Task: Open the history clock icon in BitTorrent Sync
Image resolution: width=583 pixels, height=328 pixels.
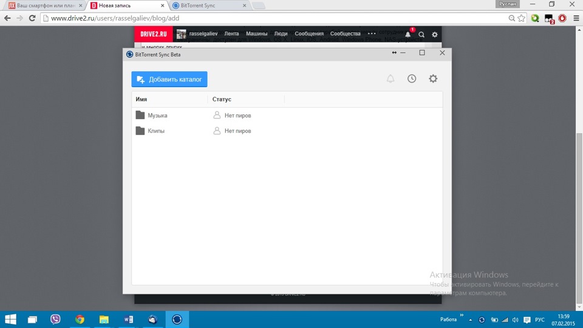Action: [x=412, y=78]
